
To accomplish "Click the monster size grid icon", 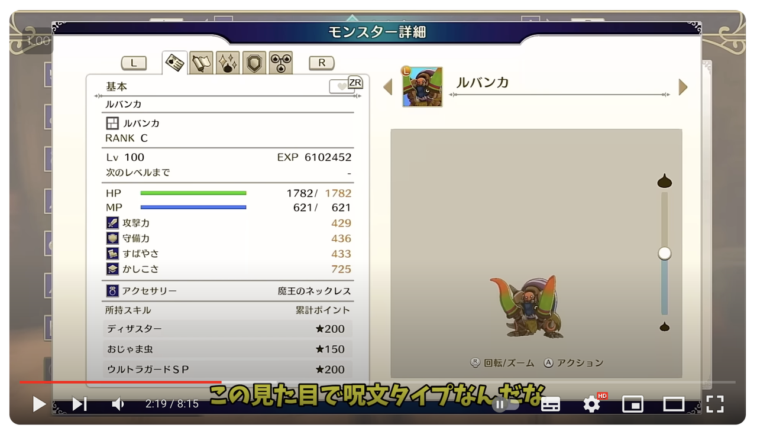I will tap(112, 123).
